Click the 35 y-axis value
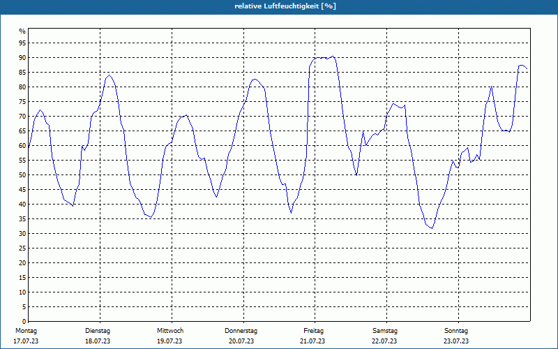558x349 pixels. point(22,219)
